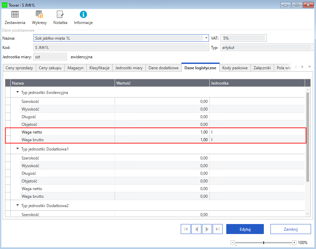Open the Nazwa dropdown arrow

click(x=206, y=38)
